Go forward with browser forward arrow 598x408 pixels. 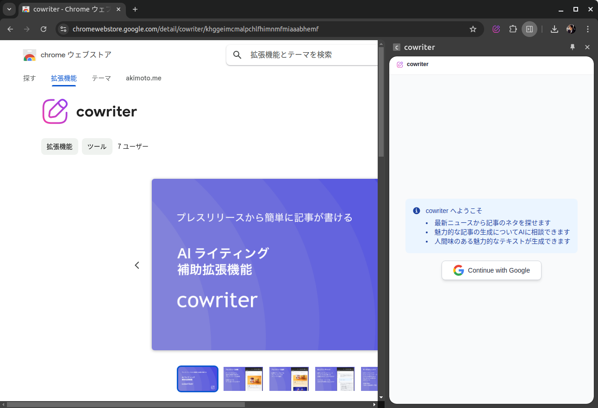pos(27,29)
